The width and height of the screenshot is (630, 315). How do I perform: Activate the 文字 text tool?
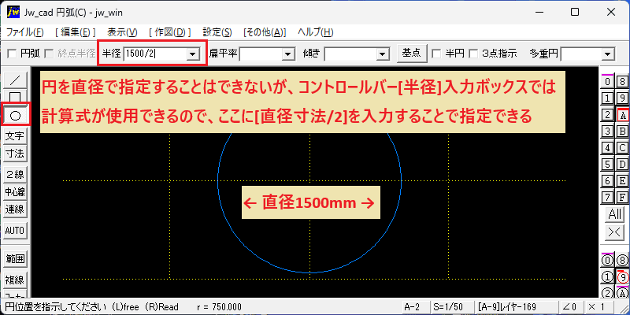pyautogui.click(x=15, y=136)
